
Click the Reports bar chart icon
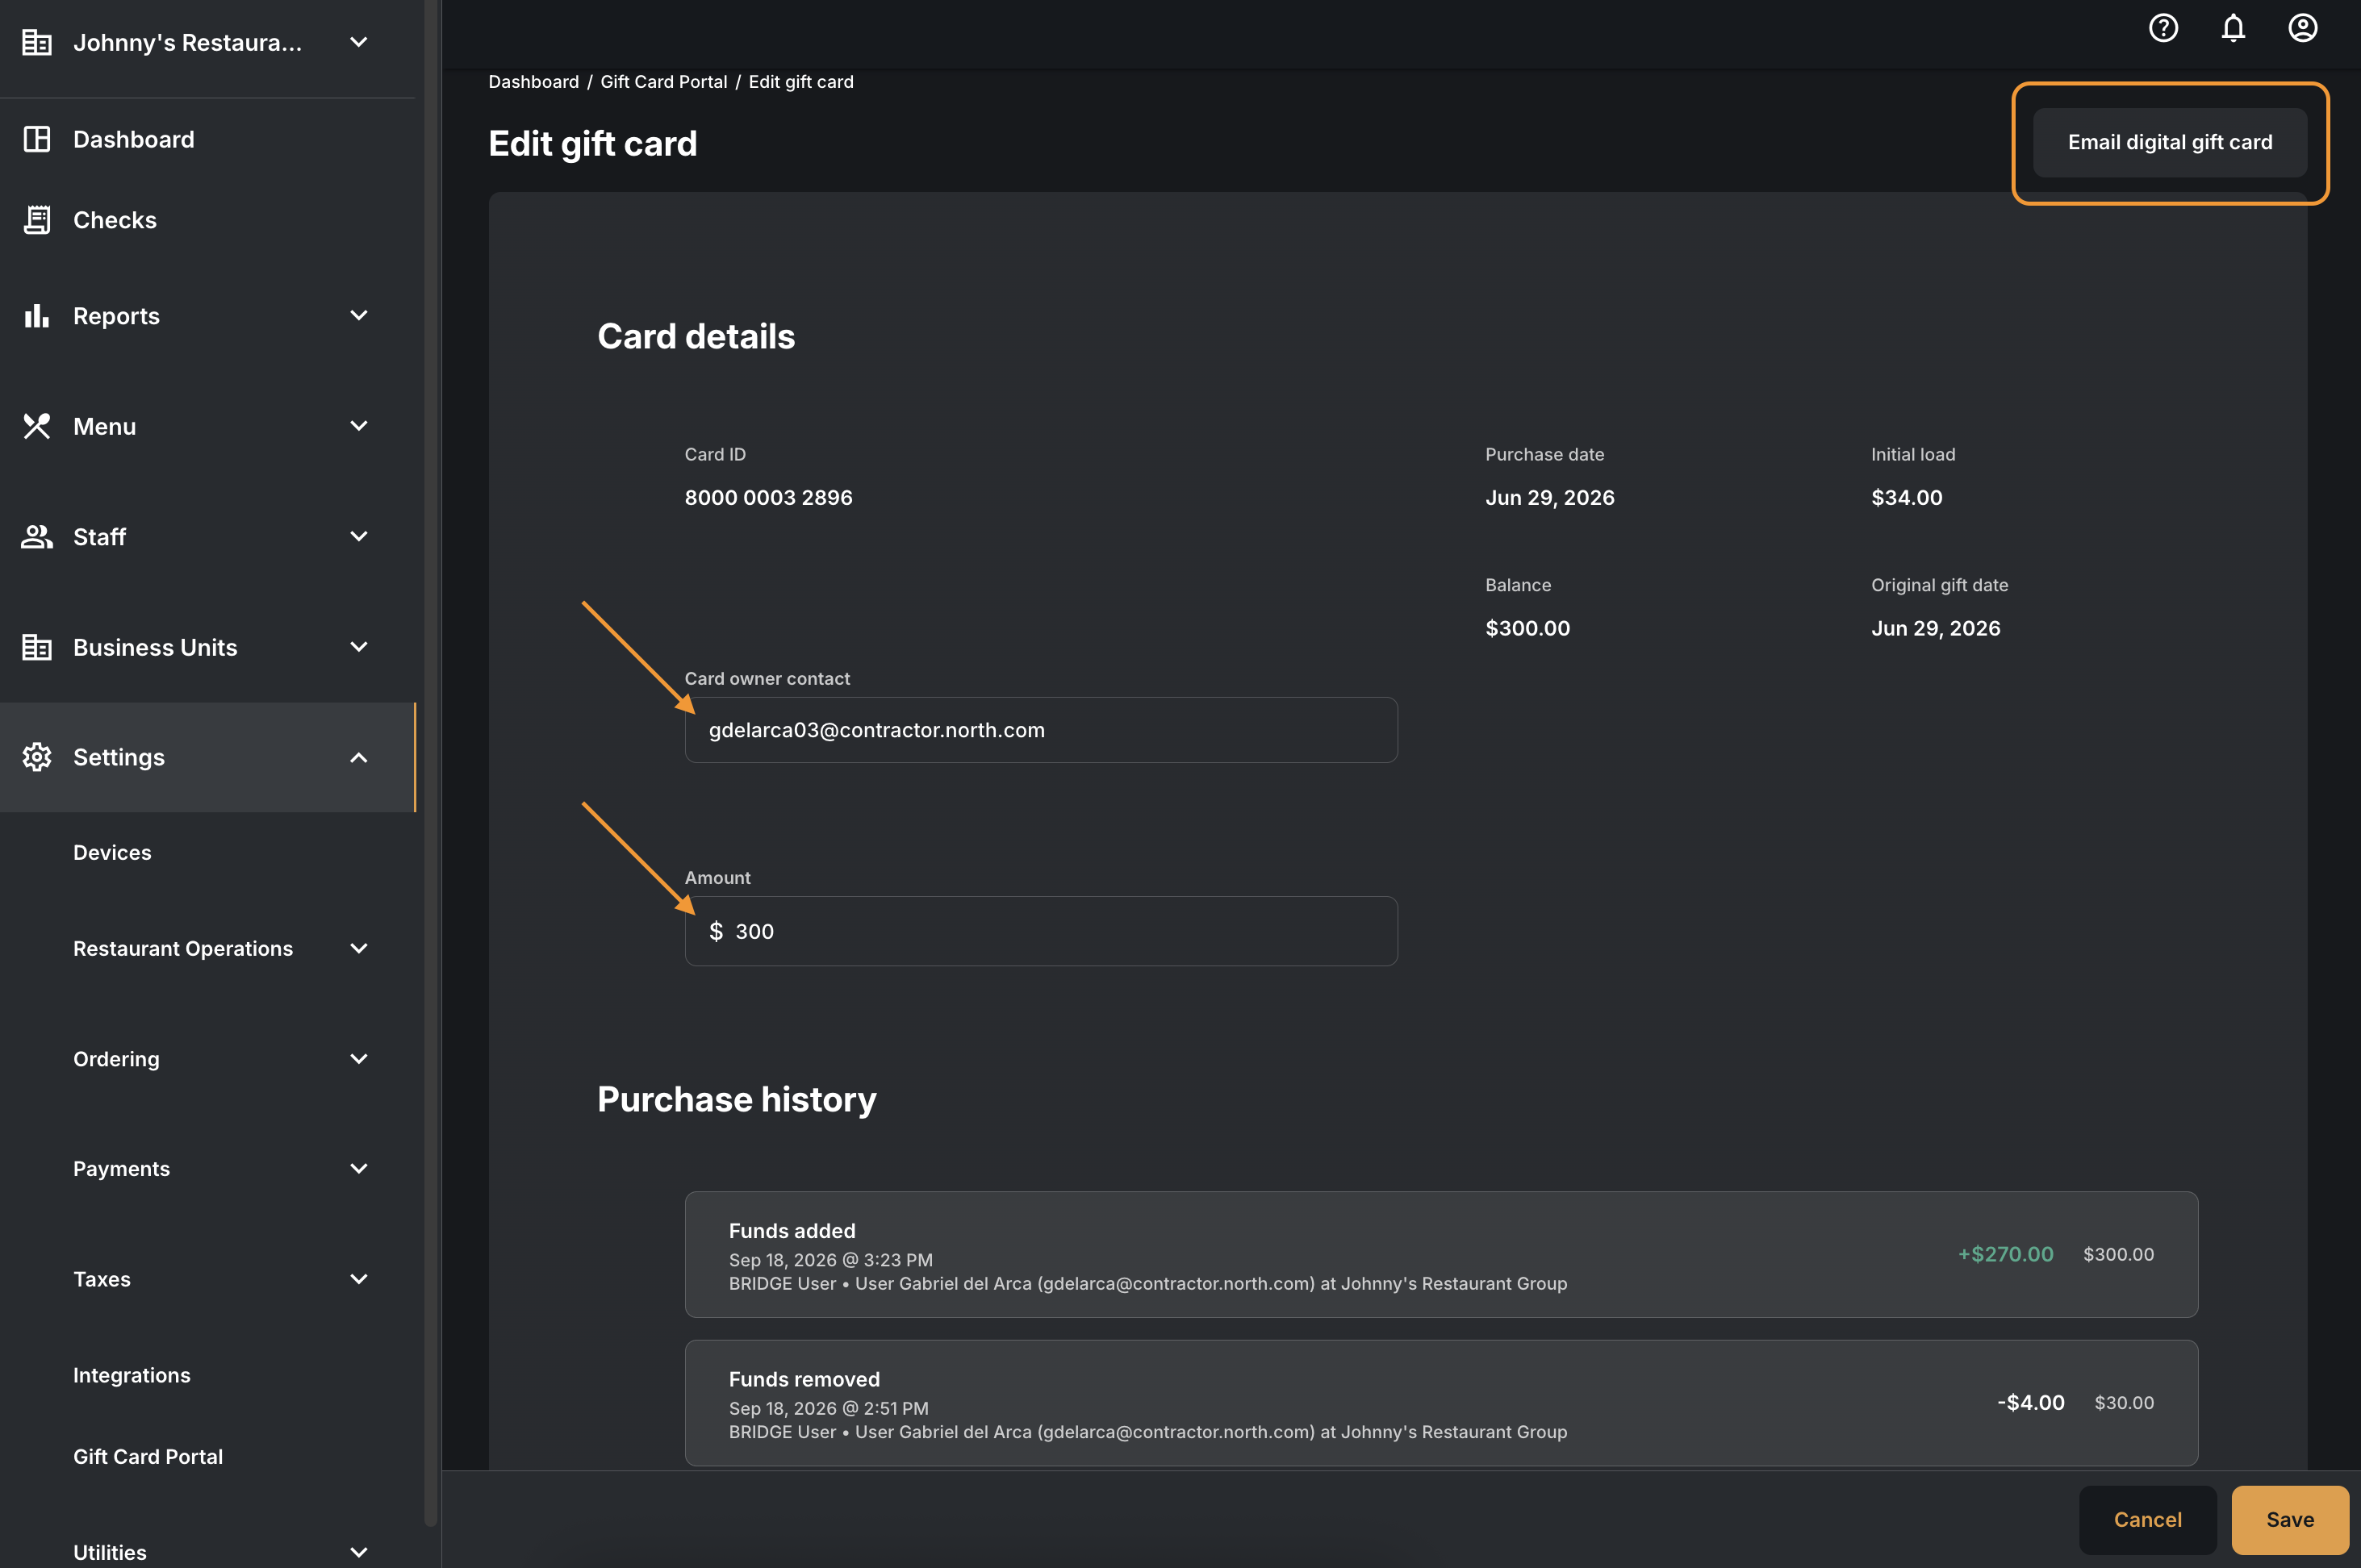point(37,316)
